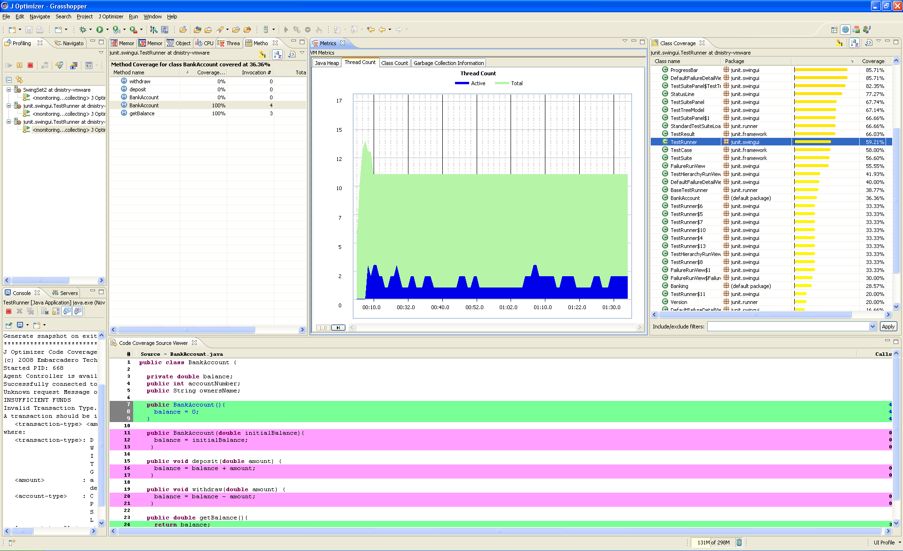The height and width of the screenshot is (551, 903).
Task: Click the Apply filter button
Action: pos(888,327)
